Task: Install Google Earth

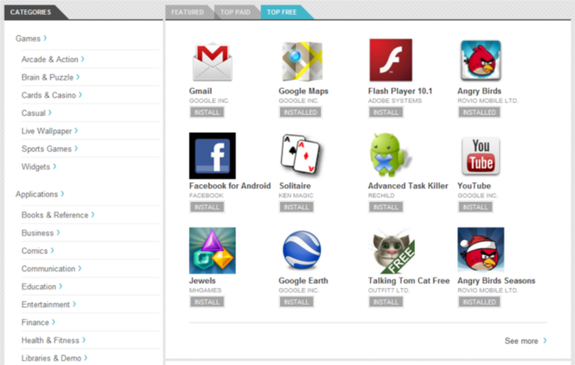Action: point(296,302)
